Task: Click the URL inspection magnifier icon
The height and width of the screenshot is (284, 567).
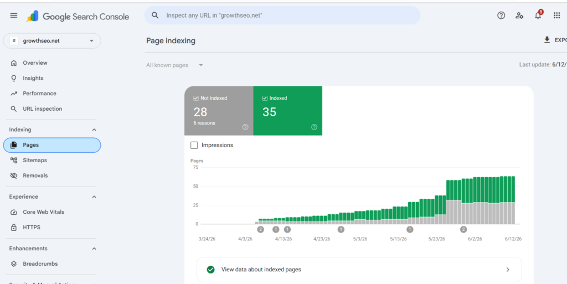Action: [x=14, y=109]
